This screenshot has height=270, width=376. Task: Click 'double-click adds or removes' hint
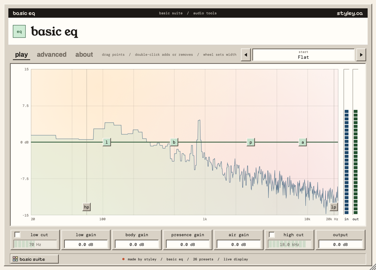click(x=164, y=54)
